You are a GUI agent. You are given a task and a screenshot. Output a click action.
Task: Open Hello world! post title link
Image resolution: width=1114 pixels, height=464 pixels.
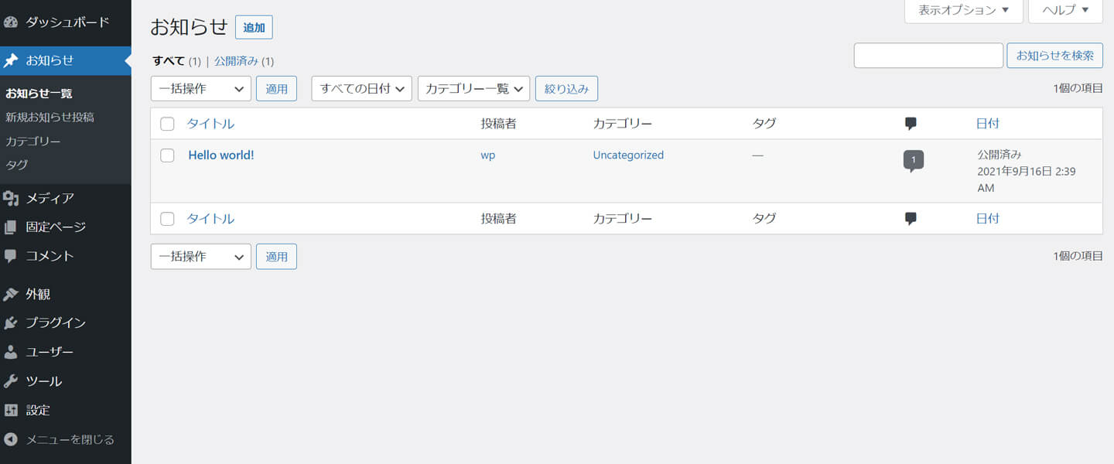point(221,155)
